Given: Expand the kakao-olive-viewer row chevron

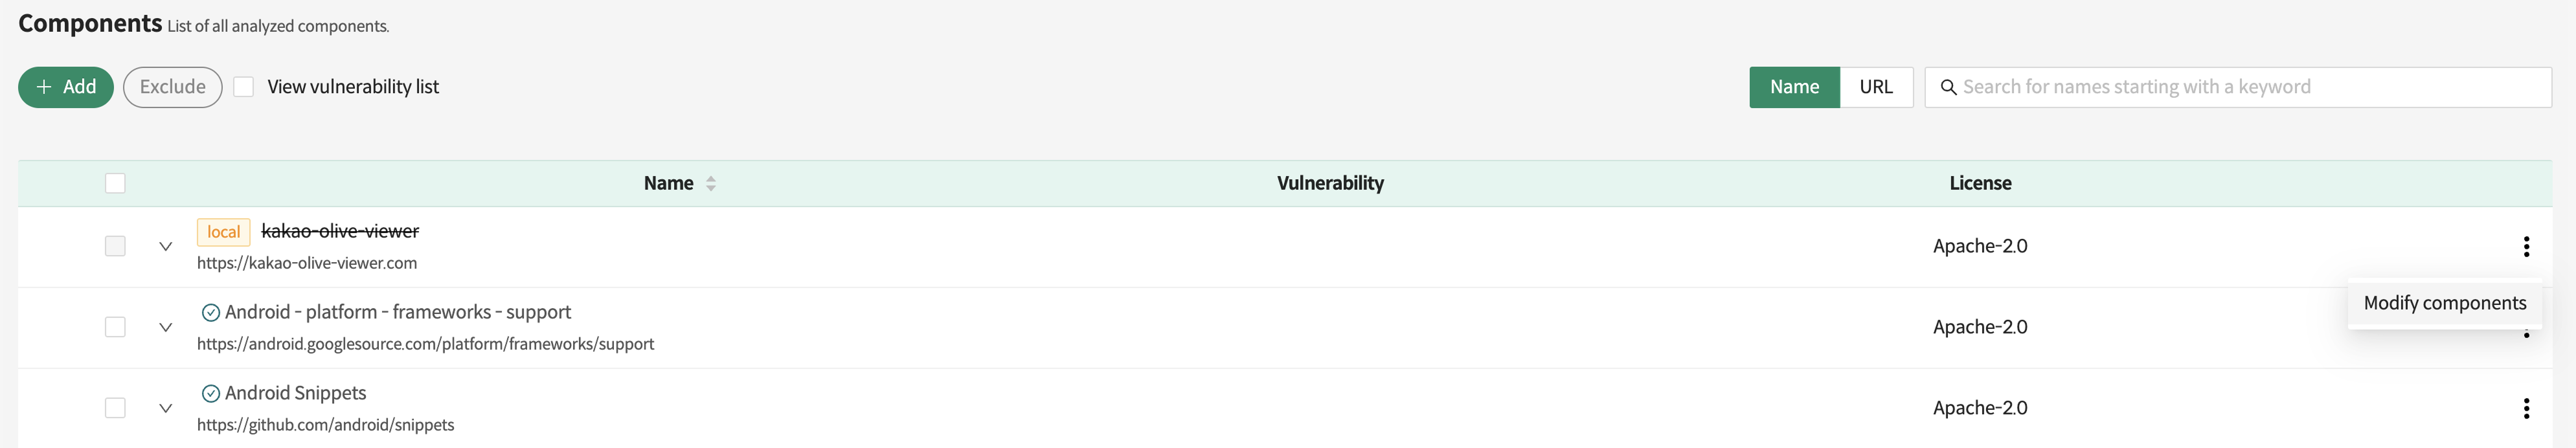Looking at the screenshot, I should (166, 246).
